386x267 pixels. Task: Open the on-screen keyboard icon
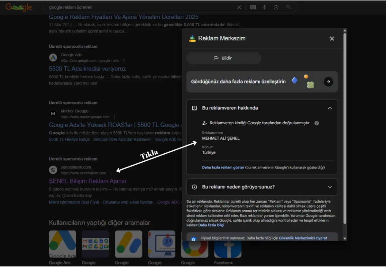pyautogui.click(x=253, y=7)
